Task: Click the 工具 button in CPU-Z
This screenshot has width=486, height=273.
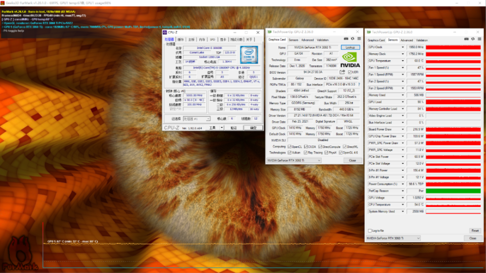Action: click(212, 128)
